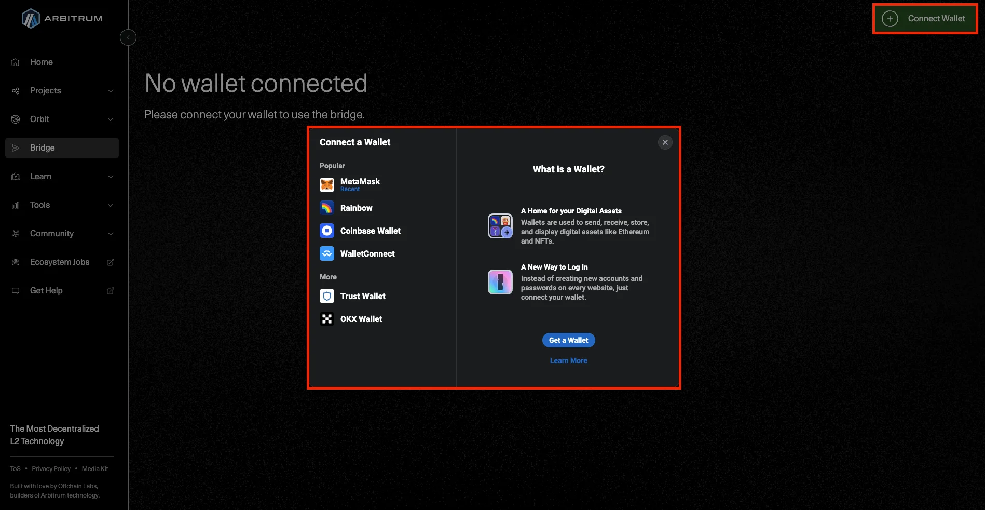985x510 pixels.
Task: Choose OKX Wallet option
Action: (x=382, y=319)
